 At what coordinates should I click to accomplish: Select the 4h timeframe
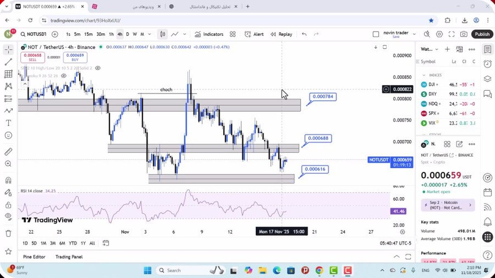pos(120,34)
